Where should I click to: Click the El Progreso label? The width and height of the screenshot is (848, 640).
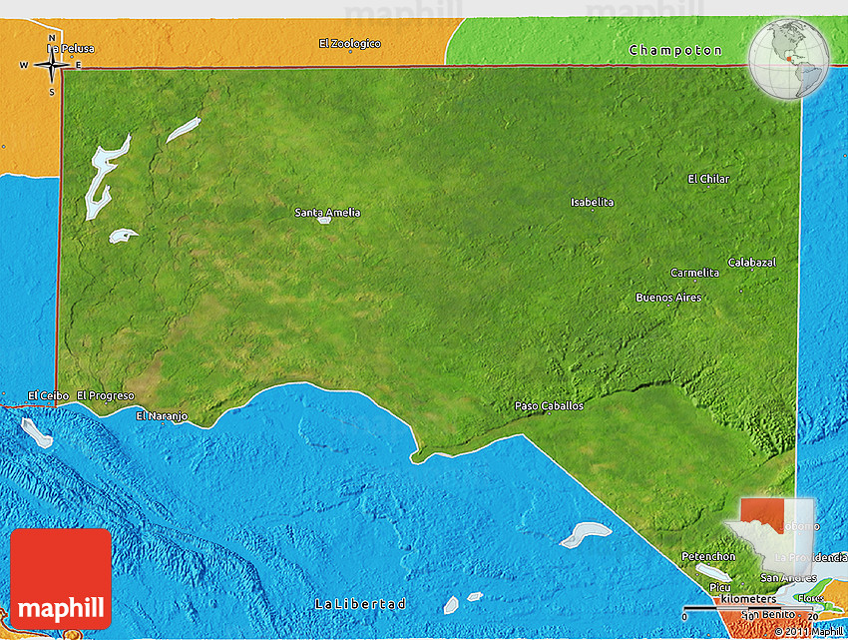click(105, 395)
